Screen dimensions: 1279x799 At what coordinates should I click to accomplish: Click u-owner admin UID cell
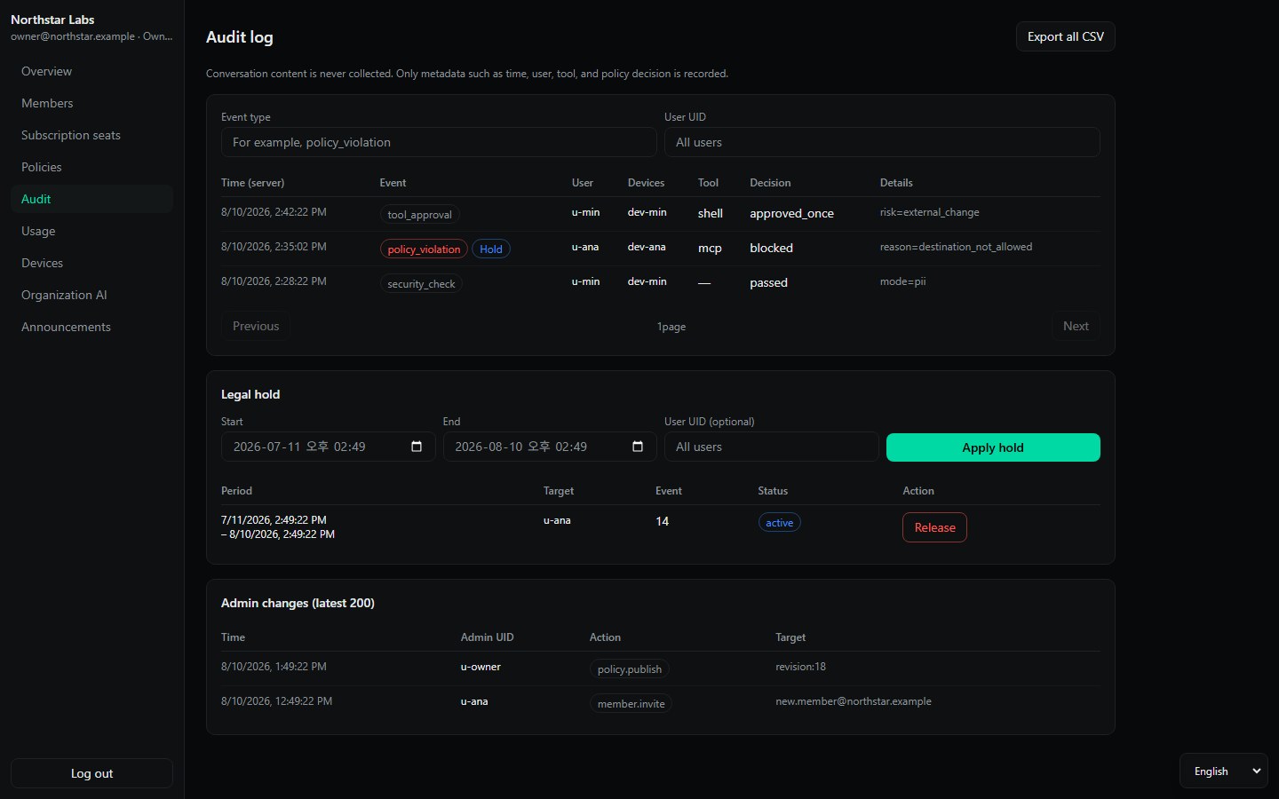(481, 667)
